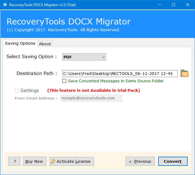Click the From Email Address field
Image resolution: width=195 pixels, height=175 pixels.
[91, 98]
